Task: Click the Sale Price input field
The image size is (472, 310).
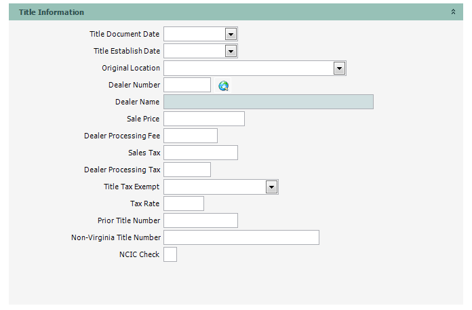Action: (203, 119)
